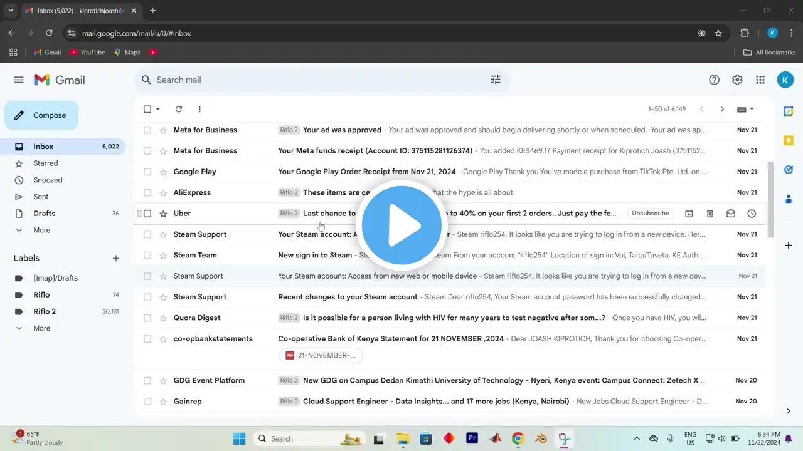Go to the next page of emails

coord(722,109)
